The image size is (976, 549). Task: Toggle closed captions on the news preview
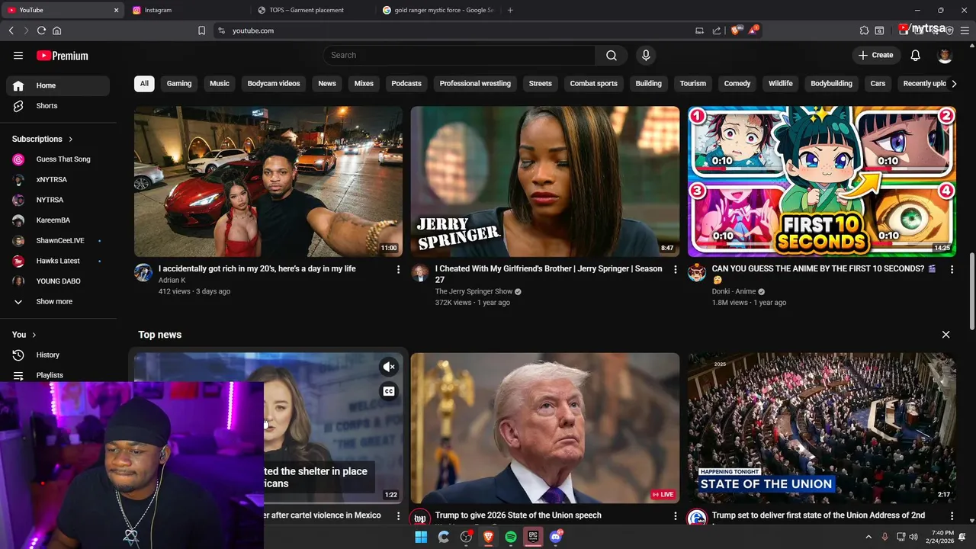389,391
